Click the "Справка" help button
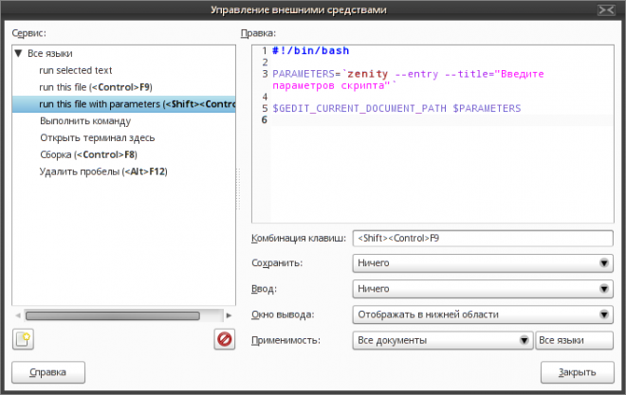Image resolution: width=626 pixels, height=395 pixels. pos(48,372)
